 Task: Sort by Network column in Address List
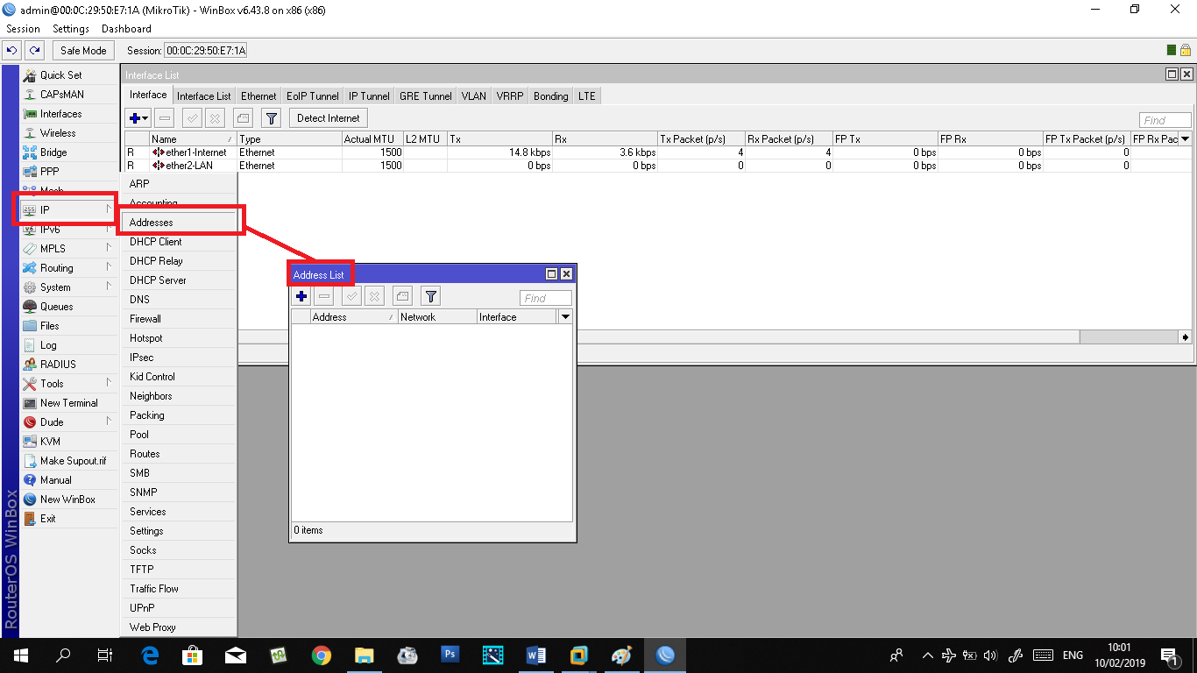[x=437, y=317]
